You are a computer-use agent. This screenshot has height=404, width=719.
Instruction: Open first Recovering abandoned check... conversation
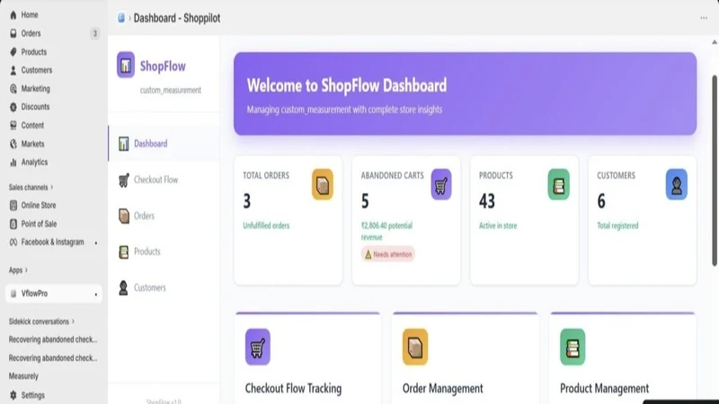pyautogui.click(x=53, y=340)
